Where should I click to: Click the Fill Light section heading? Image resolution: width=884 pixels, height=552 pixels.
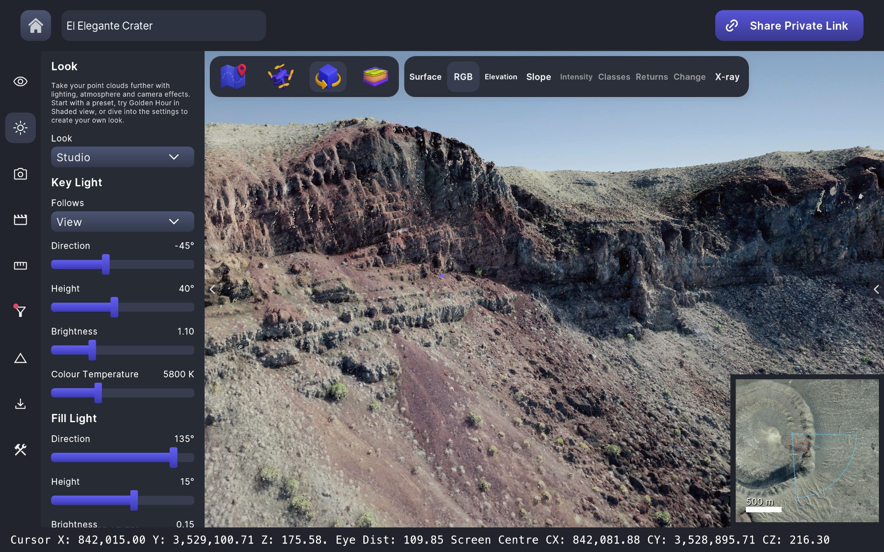coord(74,418)
